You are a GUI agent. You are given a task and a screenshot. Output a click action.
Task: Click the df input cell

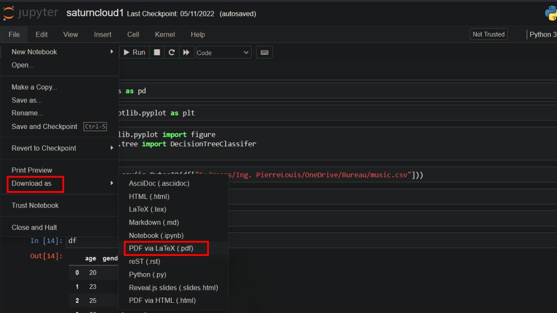(x=93, y=241)
